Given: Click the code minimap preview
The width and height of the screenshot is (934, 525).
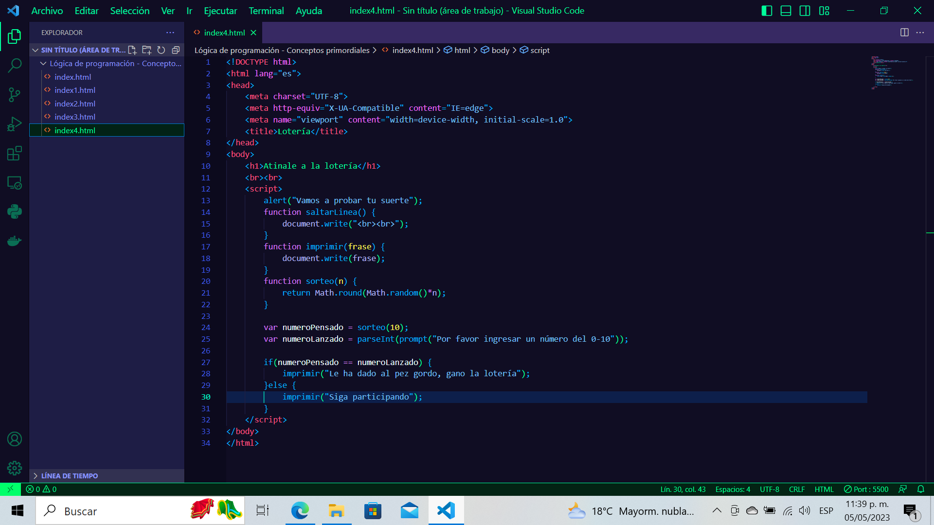Looking at the screenshot, I should tap(891, 73).
